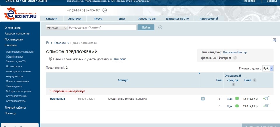Image resolution: width=280 pixels, height=127 pixels.
Task: Click the help question icon at top right
Action: (x=274, y=40)
